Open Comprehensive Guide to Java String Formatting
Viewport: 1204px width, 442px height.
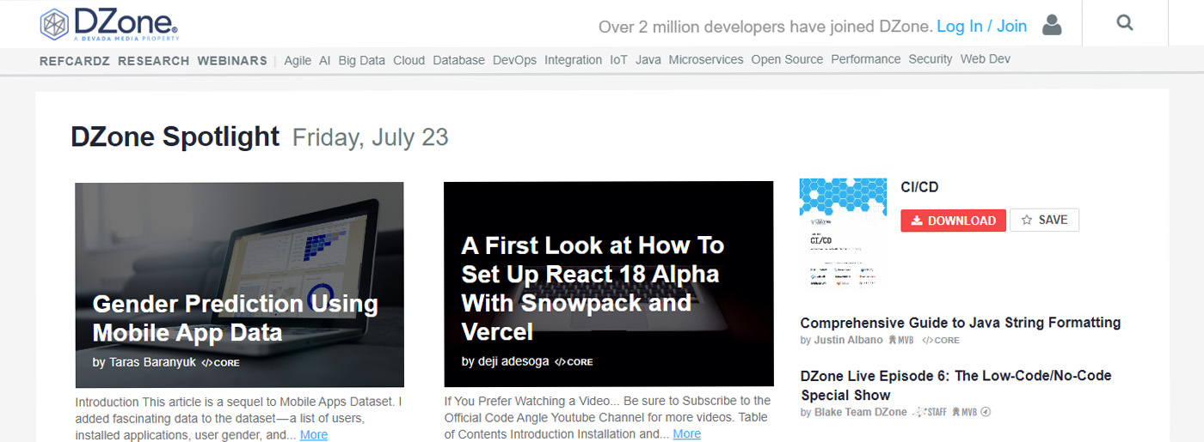tap(960, 323)
